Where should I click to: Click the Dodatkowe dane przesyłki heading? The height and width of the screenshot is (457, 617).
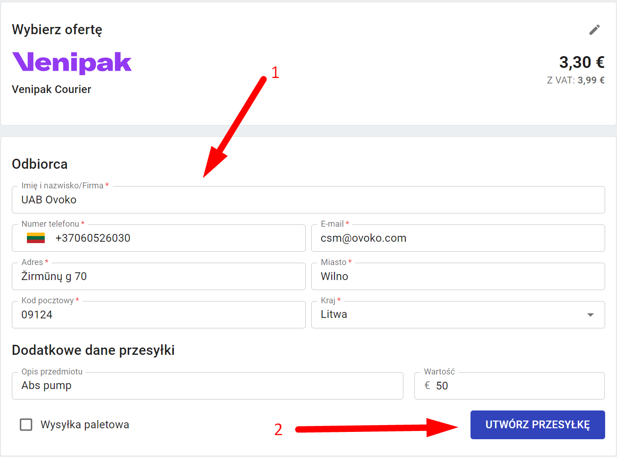click(x=93, y=350)
